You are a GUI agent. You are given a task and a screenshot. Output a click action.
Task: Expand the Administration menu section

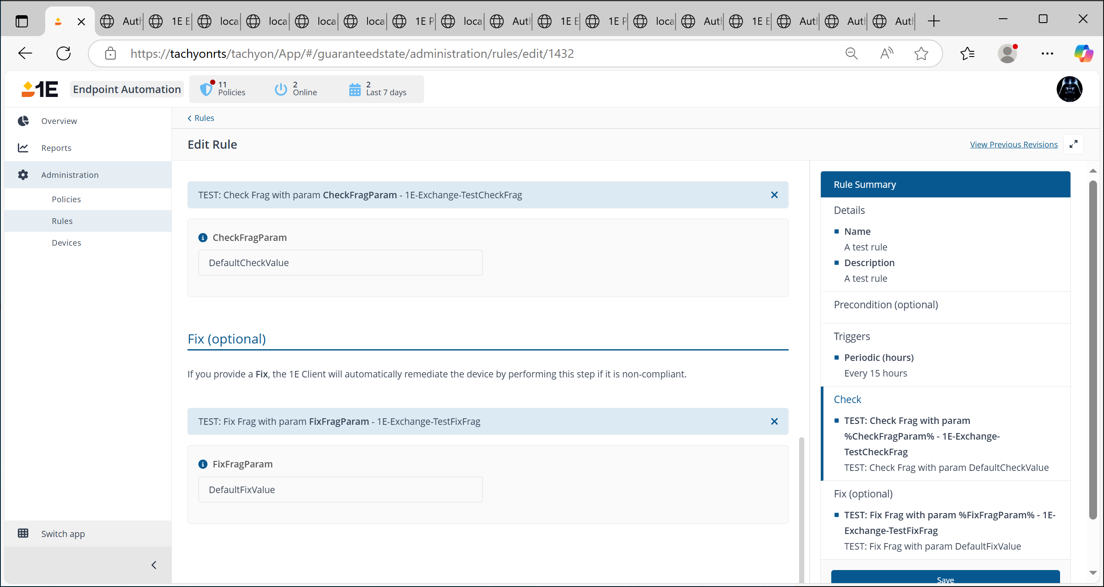point(70,175)
